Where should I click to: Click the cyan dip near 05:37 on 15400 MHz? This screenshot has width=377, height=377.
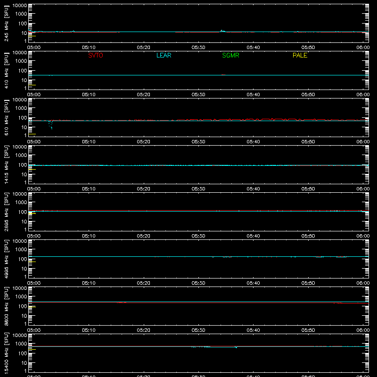tap(236, 347)
